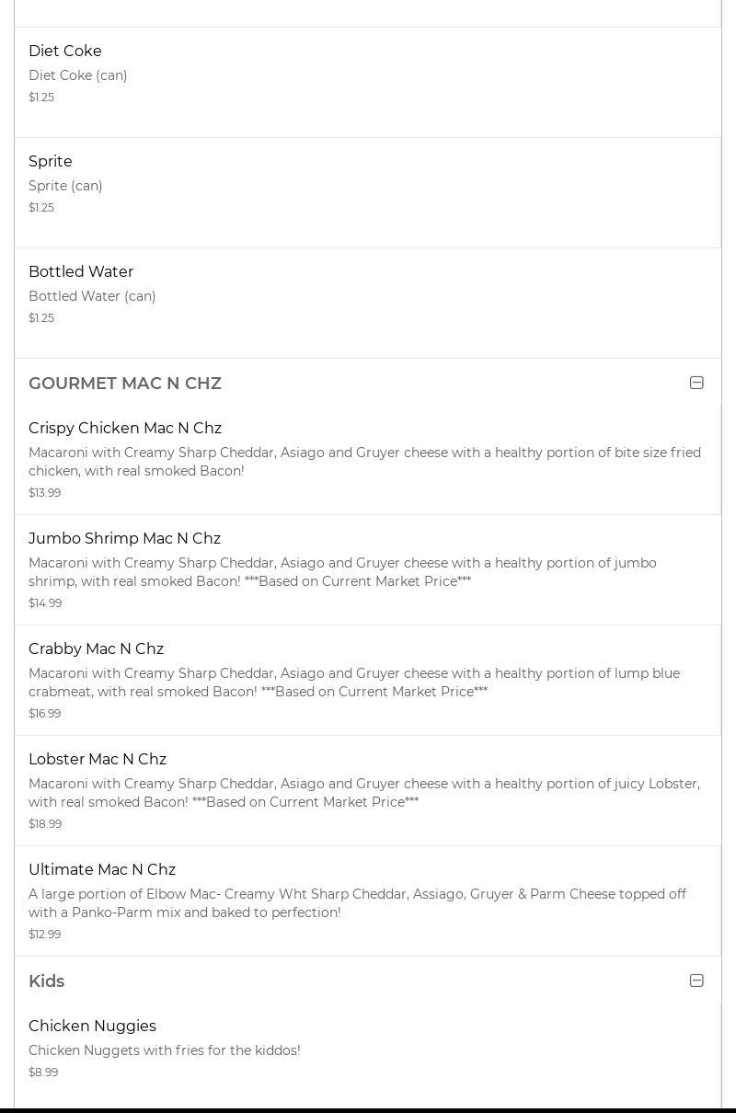Viewport: 736px width, 1113px height.
Task: Click the $16.99 Crabby Mac price
Action: point(45,714)
